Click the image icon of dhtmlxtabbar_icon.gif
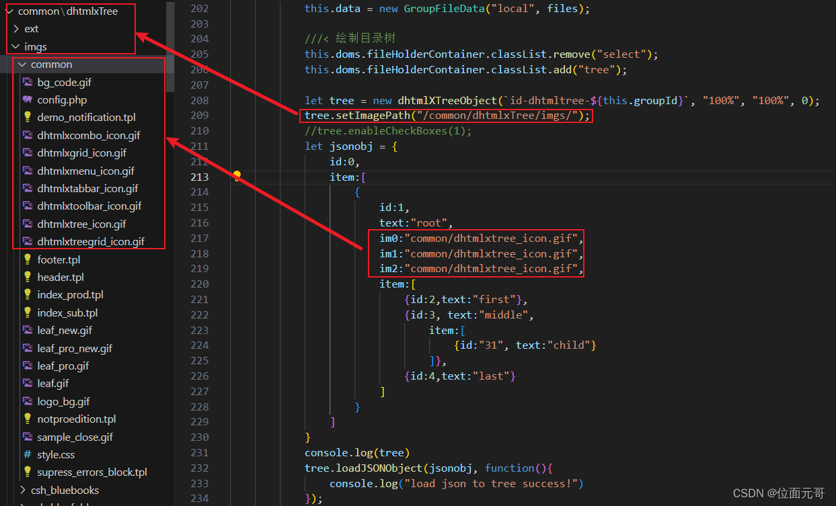The height and width of the screenshot is (506, 836). [28, 188]
